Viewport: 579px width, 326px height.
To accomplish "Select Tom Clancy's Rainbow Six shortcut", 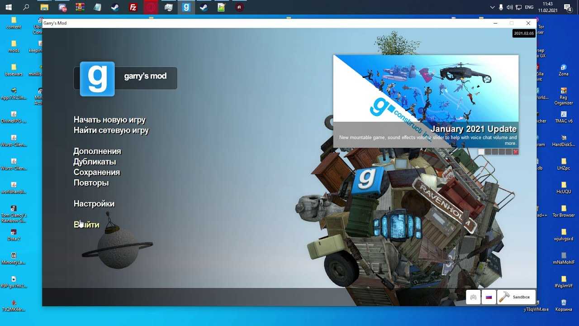I will point(14,214).
